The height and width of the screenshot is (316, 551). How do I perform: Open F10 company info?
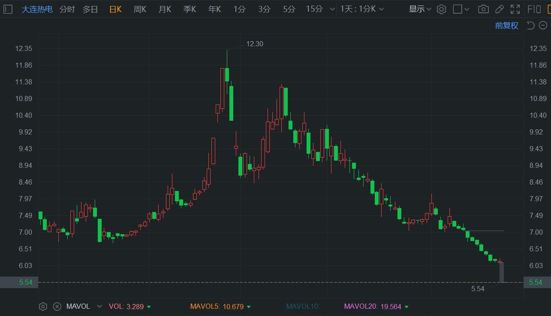(x=534, y=9)
